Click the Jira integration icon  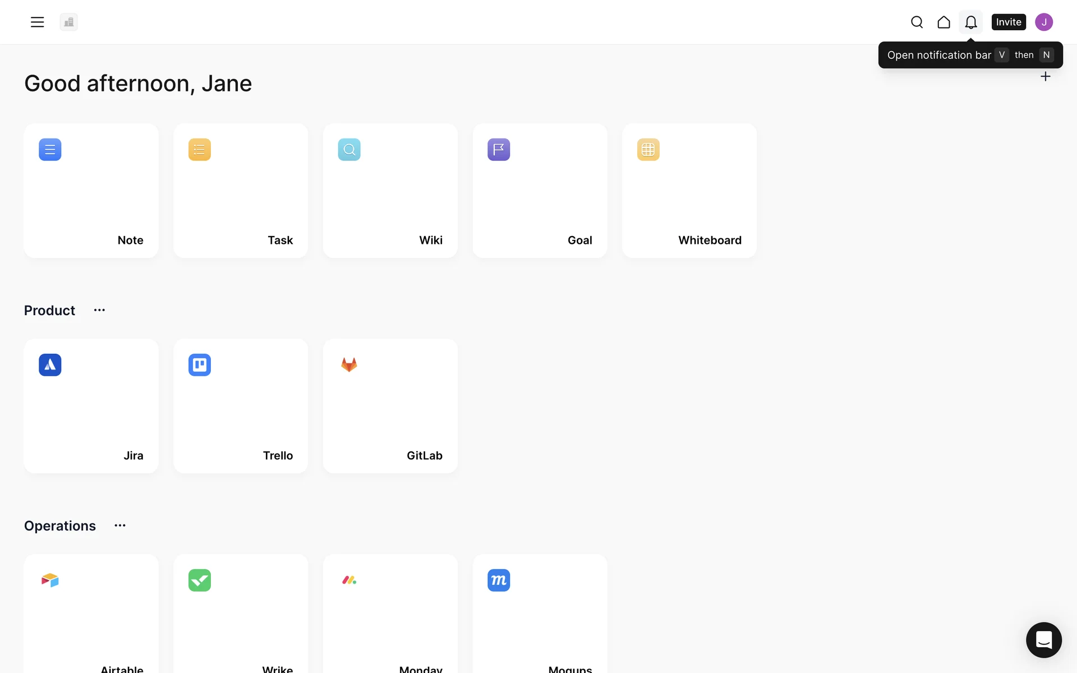[50, 365]
